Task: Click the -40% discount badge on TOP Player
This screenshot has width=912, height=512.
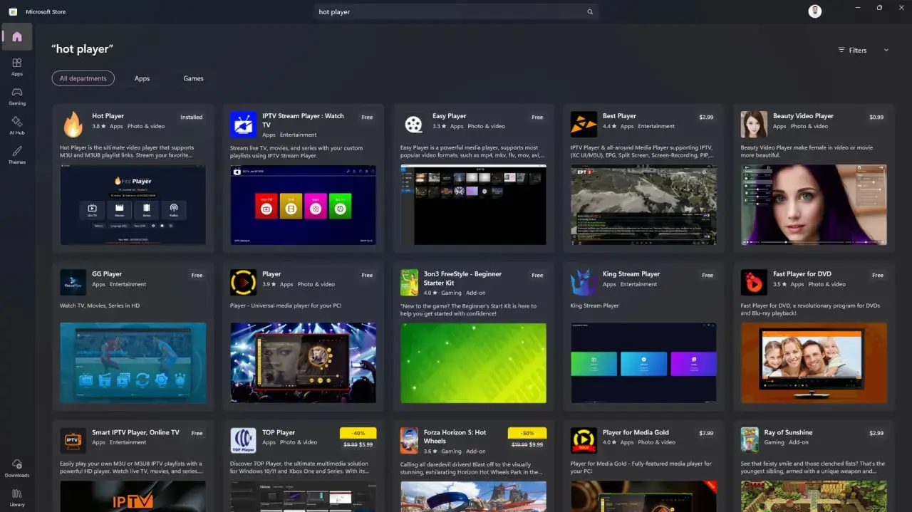Action: click(x=357, y=432)
